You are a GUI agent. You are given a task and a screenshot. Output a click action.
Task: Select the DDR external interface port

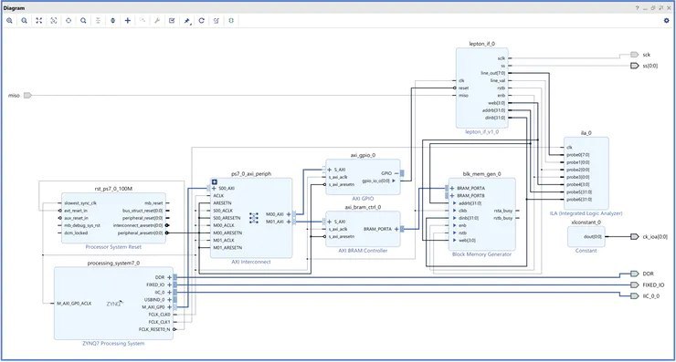pos(634,274)
